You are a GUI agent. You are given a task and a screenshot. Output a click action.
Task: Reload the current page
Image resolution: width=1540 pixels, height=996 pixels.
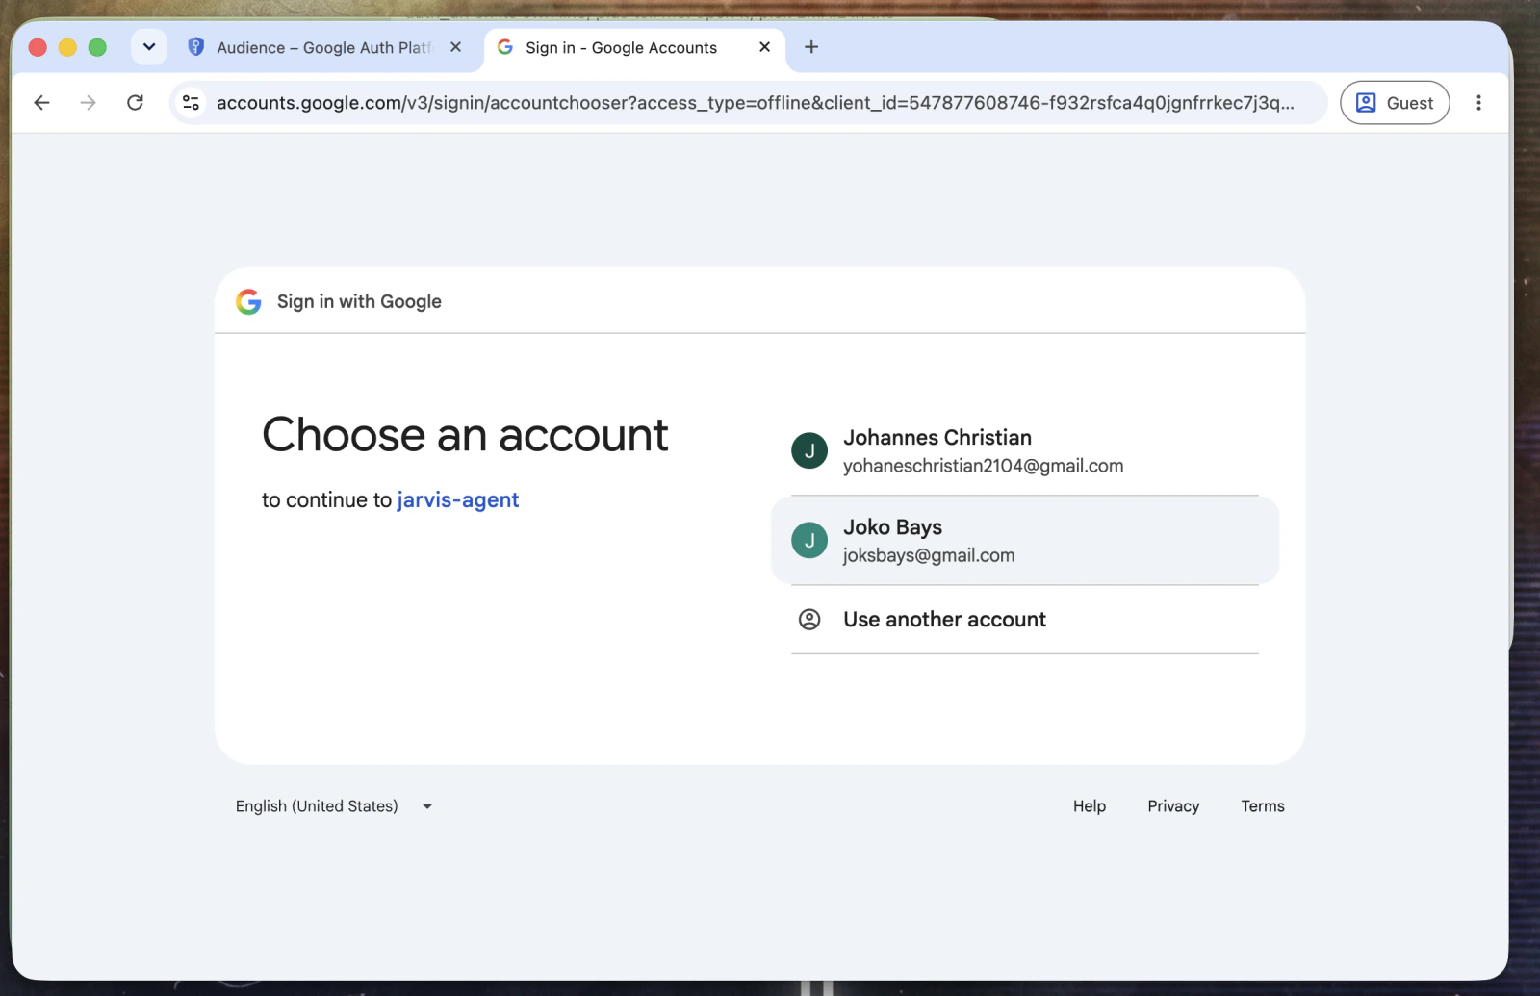(136, 103)
